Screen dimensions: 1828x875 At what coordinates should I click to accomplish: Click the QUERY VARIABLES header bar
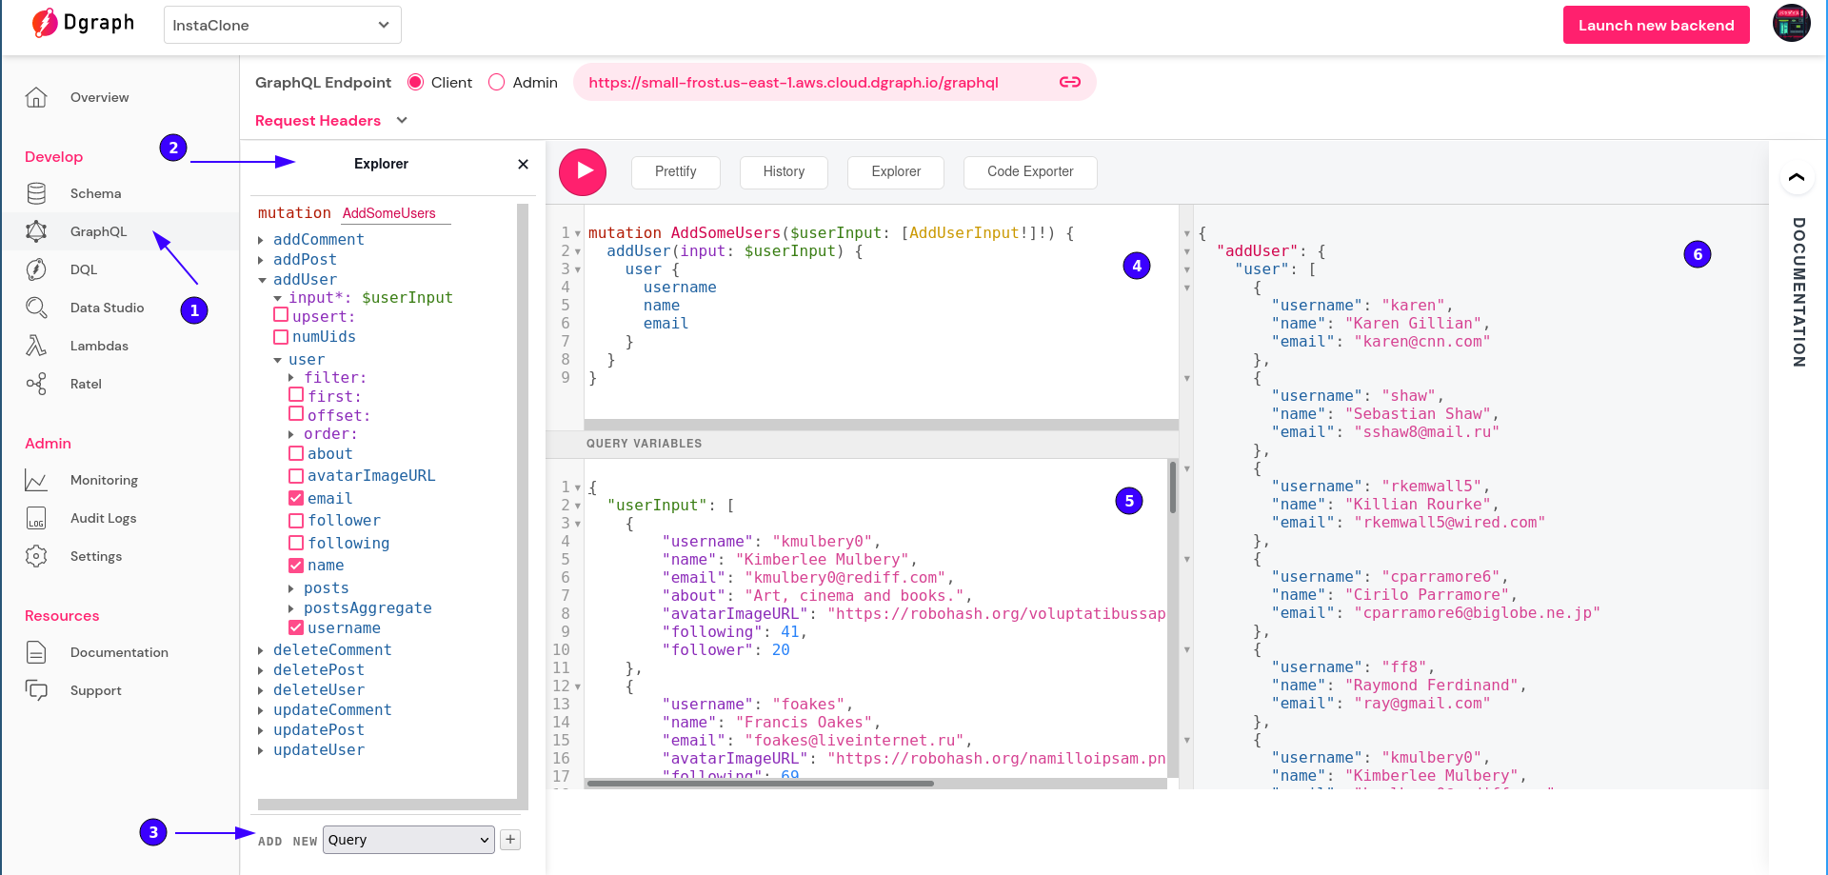coord(862,444)
